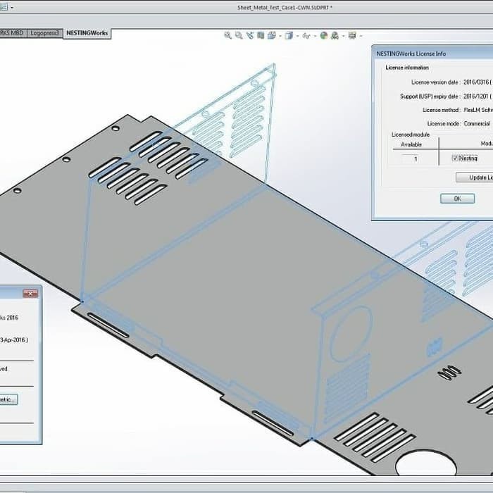Screen dimensions: 493x493
Task: Switch to the Logopress3 tab
Action: [44, 33]
